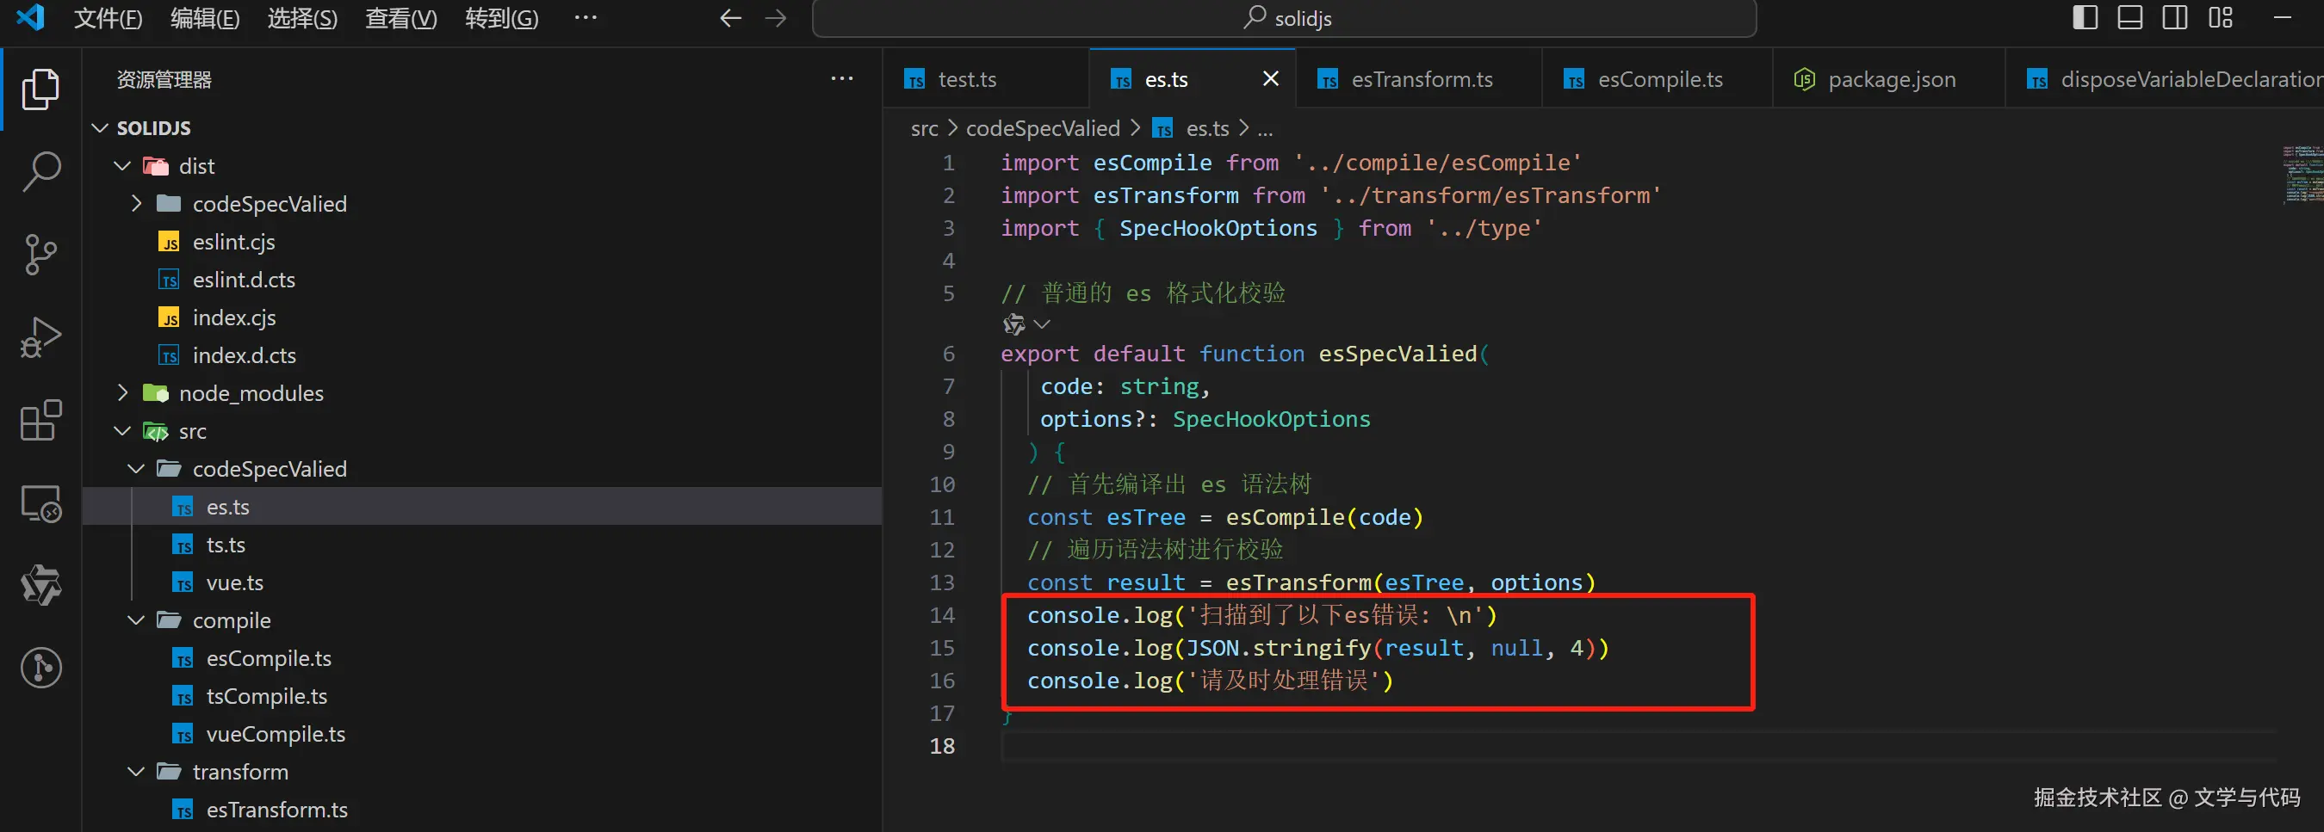The image size is (2324, 832).
Task: Open esTransform.ts in the explorer tree
Action: tap(277, 810)
